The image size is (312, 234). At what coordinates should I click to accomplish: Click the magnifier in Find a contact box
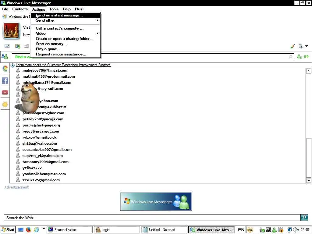[290, 57]
